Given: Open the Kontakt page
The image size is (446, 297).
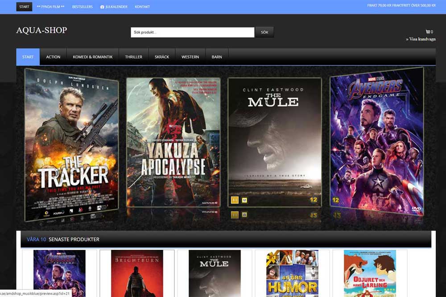Looking at the screenshot, I should point(142,7).
